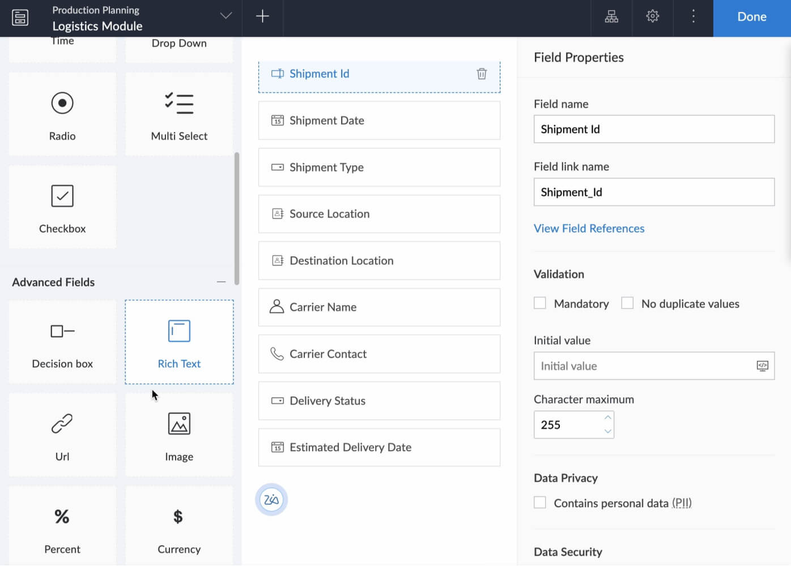Select the Rich Text field type
Viewport: 791px width, 566px height.
(x=179, y=342)
